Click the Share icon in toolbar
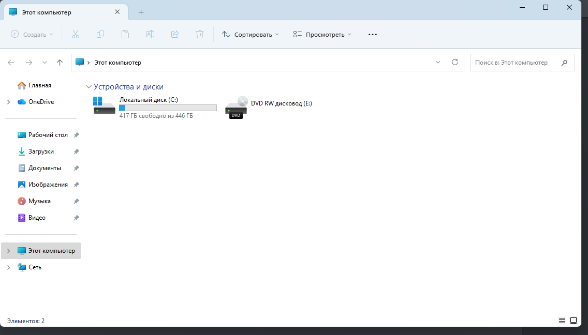This screenshot has height=335, width=588. coord(175,35)
